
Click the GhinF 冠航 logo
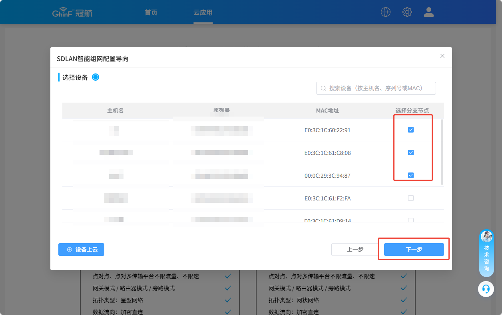72,13
